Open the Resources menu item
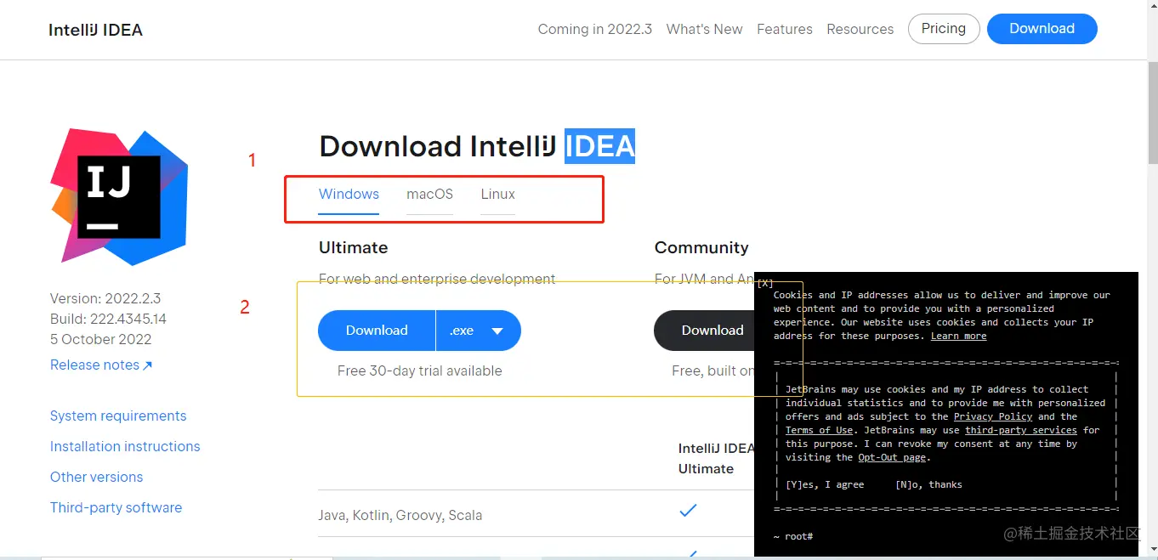 click(x=860, y=29)
